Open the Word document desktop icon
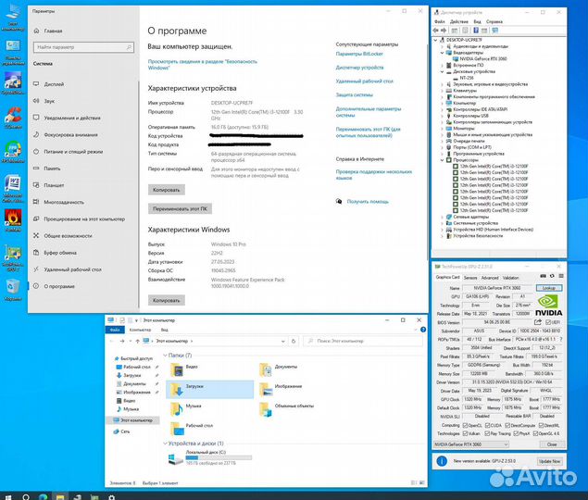Screen dimensions: 588x500 [13, 189]
